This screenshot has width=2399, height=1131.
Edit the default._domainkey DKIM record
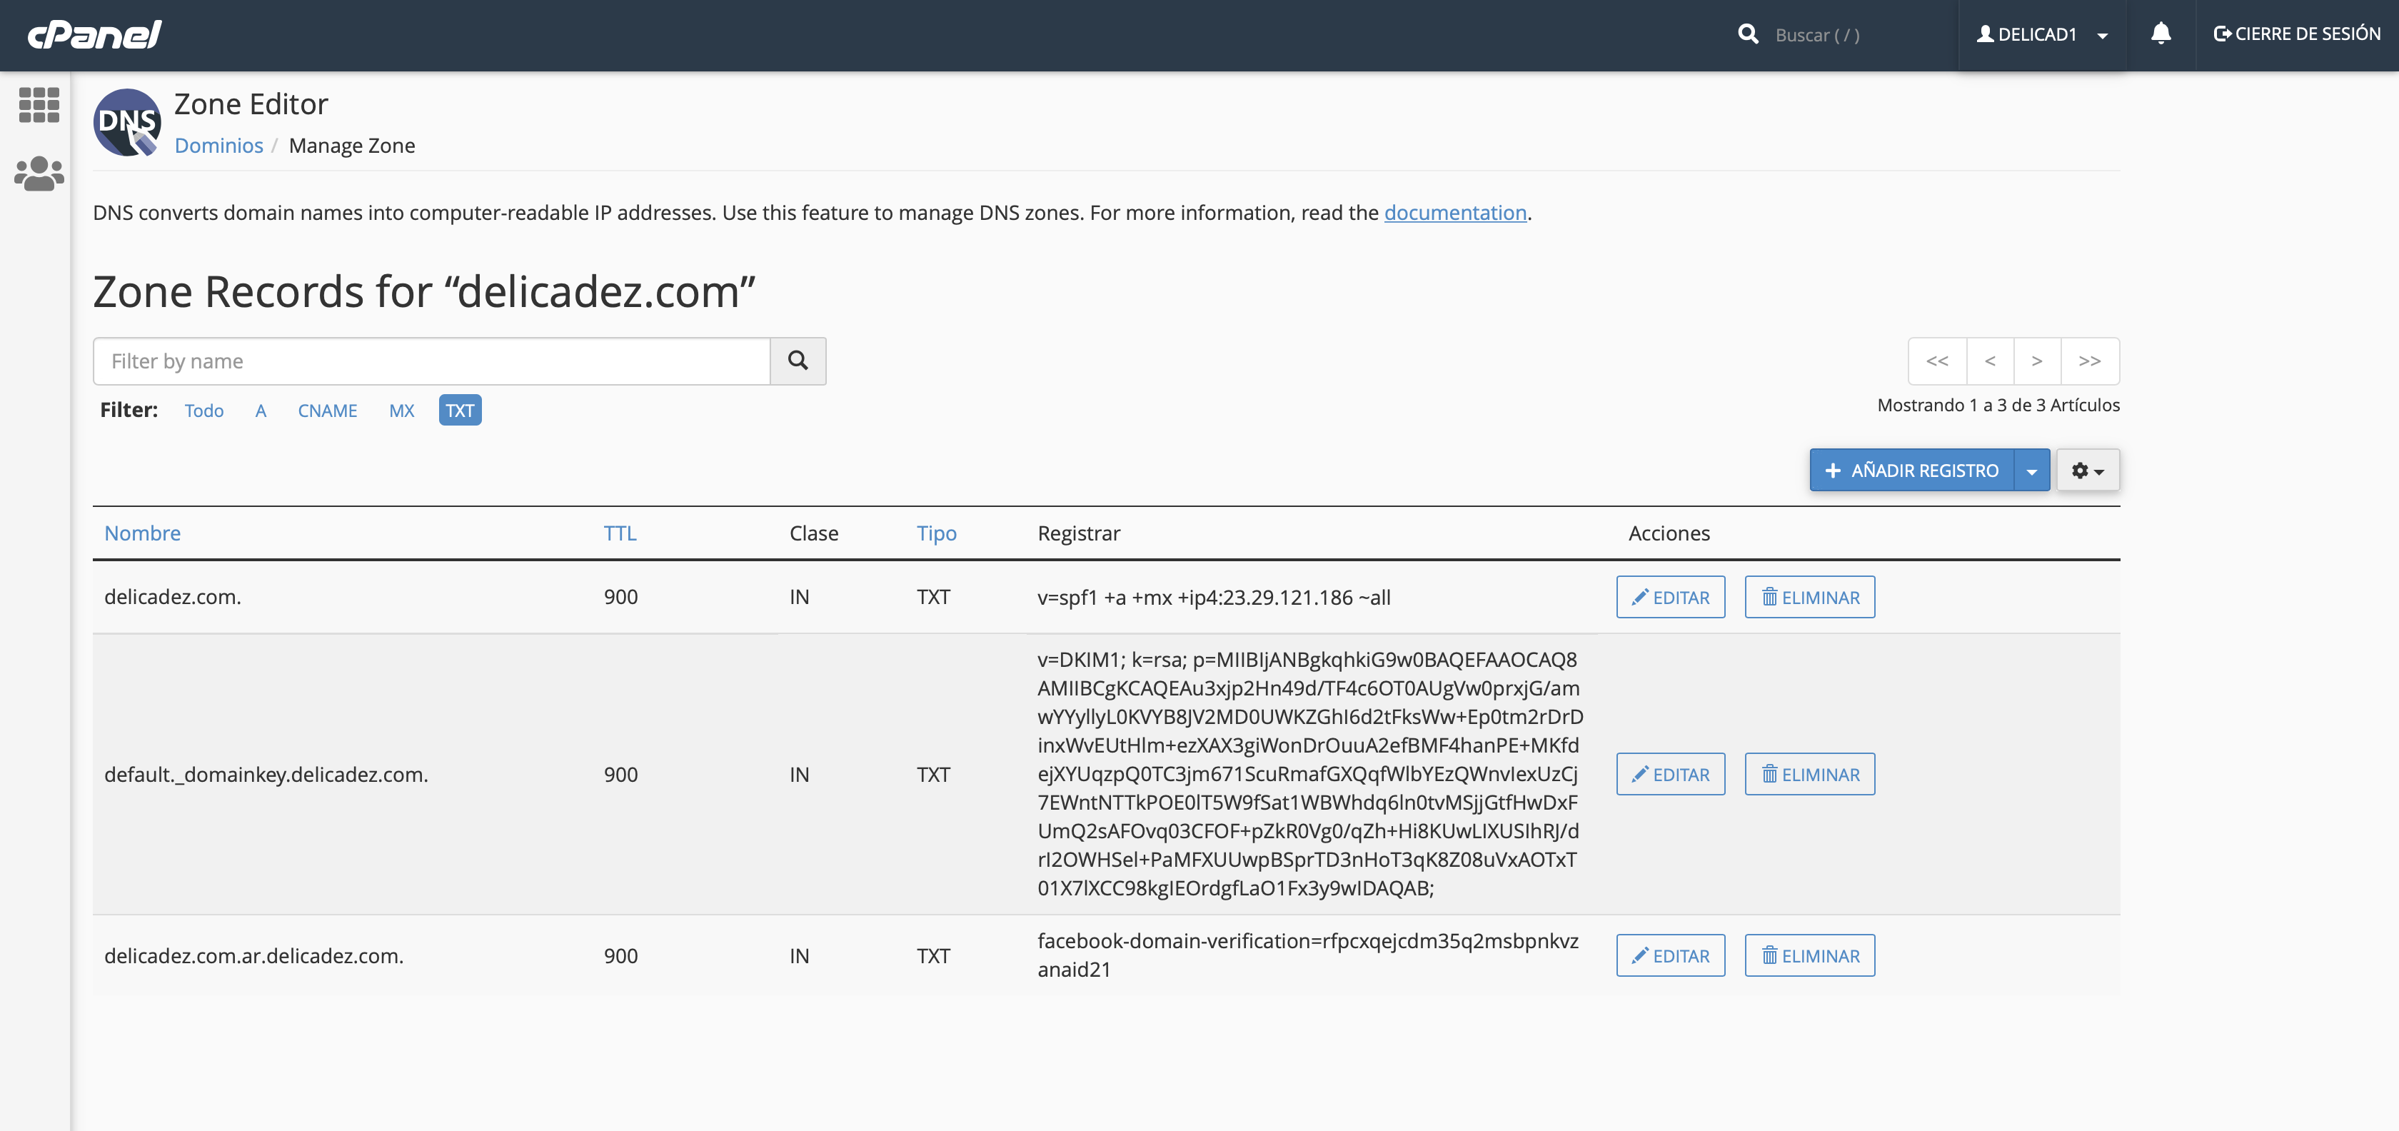tap(1670, 774)
